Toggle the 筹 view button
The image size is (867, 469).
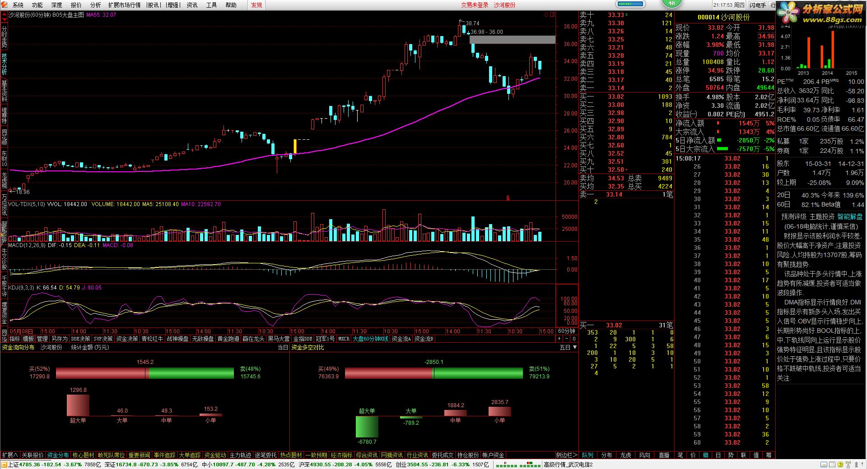point(769,455)
